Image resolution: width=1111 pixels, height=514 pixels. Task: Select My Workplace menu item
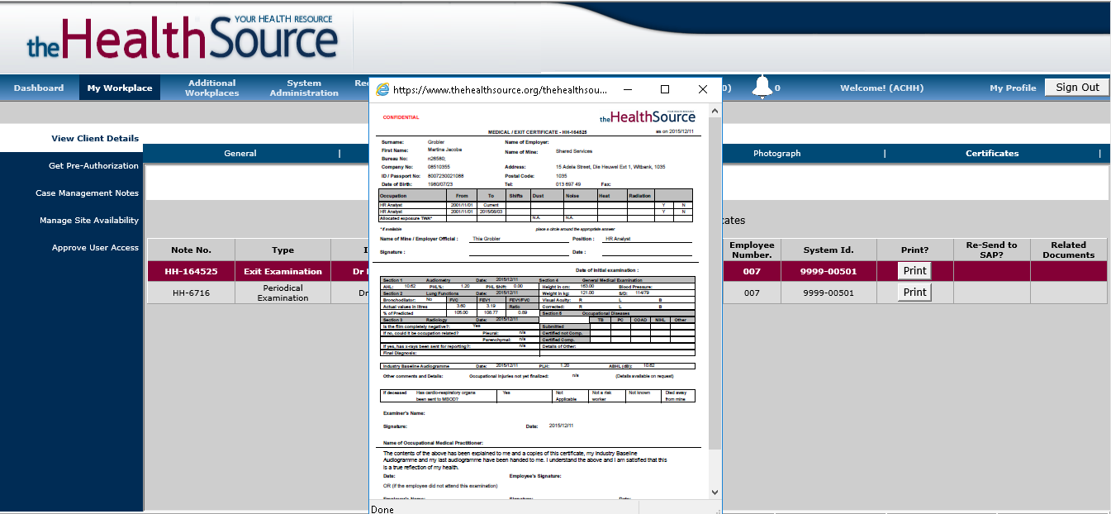[x=120, y=88]
